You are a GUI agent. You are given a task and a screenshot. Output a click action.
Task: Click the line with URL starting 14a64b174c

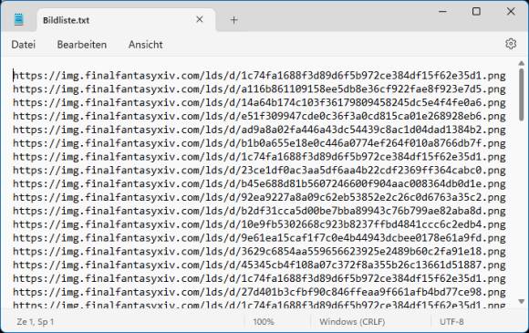pos(259,102)
